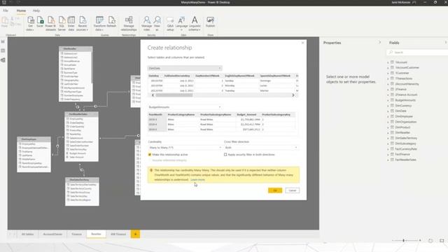Open the BudgetAmounts second table dropdown
Viewport: 448px width, 252px height.
[185, 107]
